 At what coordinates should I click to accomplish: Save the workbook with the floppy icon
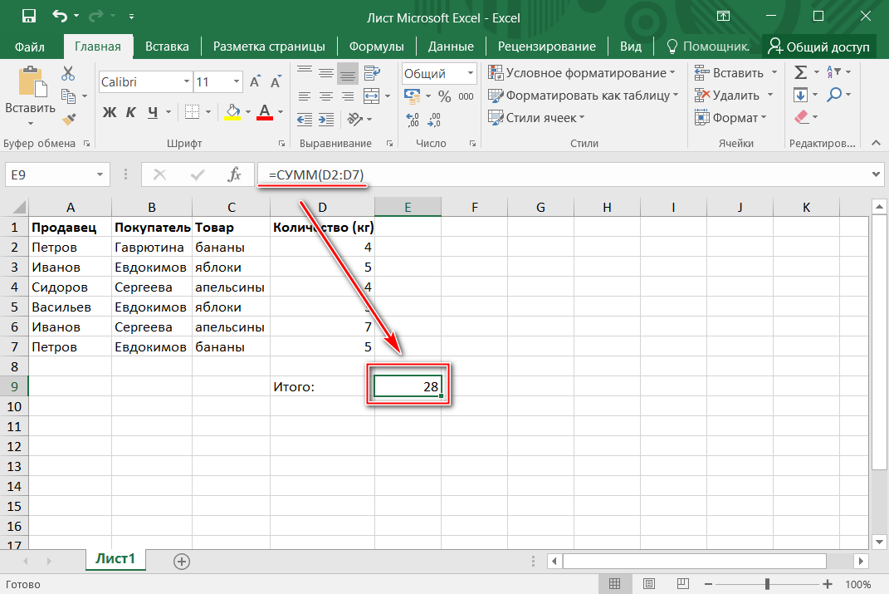(x=28, y=16)
